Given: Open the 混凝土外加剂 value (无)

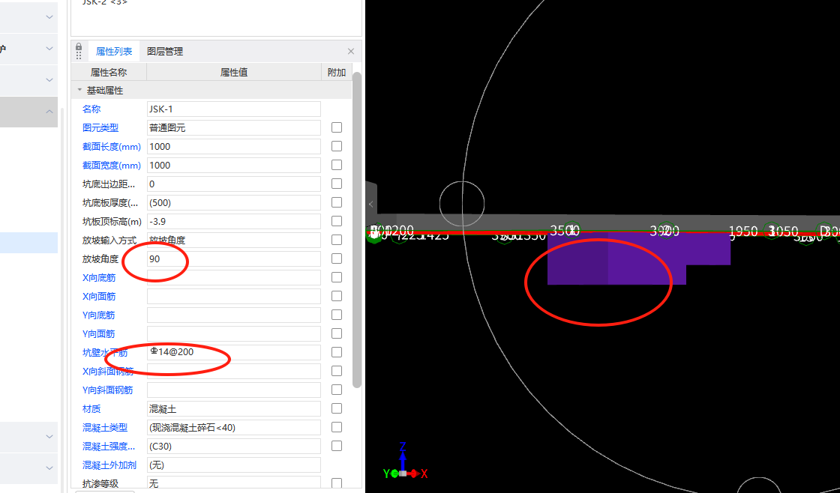Looking at the screenshot, I should pos(233,465).
